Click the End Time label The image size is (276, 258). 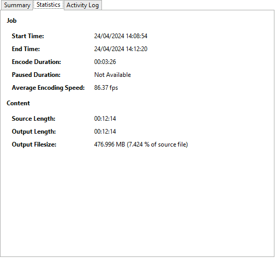[26, 49]
